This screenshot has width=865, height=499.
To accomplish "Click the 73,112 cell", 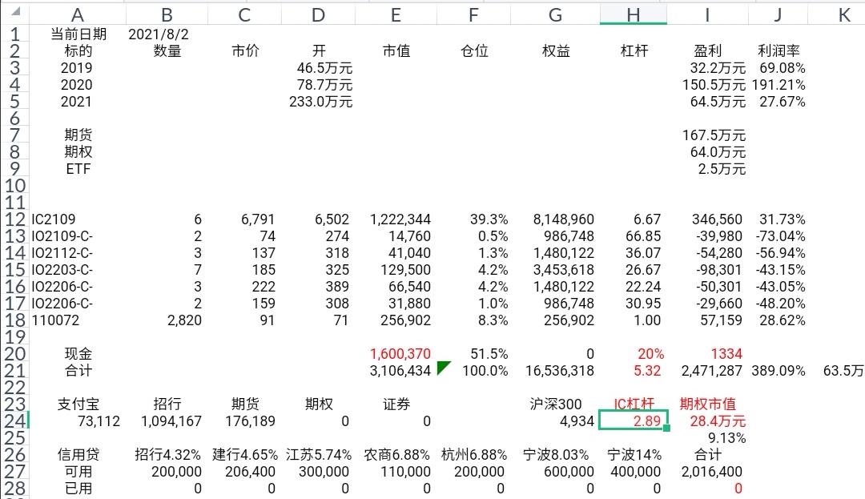I will [99, 421].
